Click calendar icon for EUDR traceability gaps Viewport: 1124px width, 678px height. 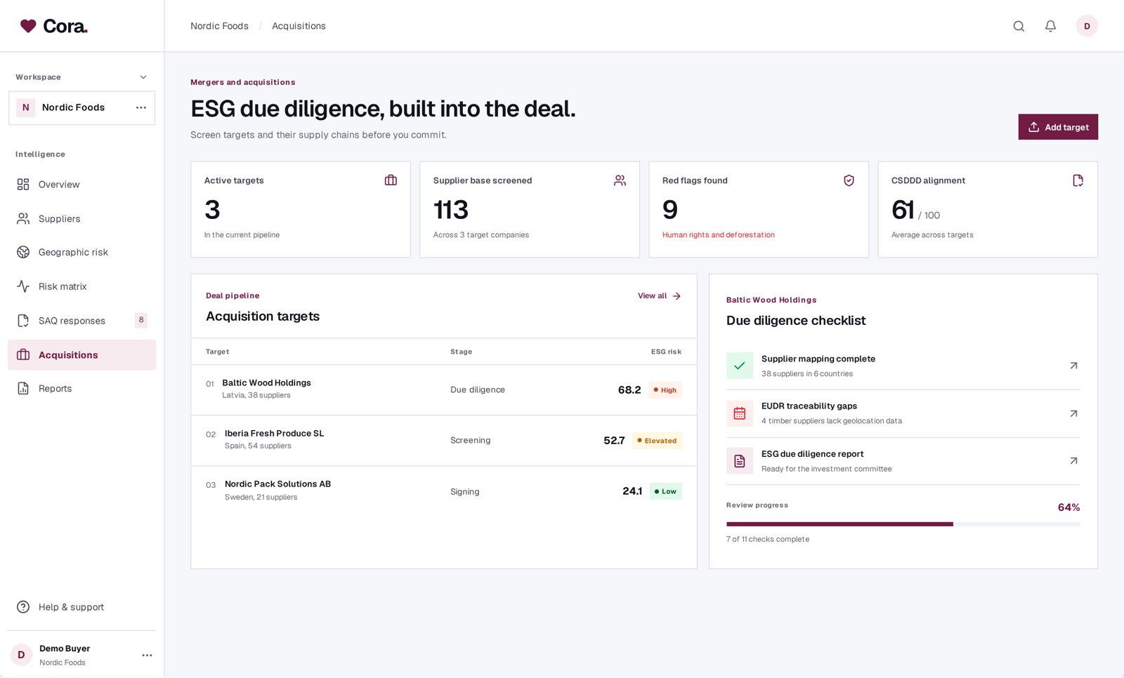(x=740, y=413)
